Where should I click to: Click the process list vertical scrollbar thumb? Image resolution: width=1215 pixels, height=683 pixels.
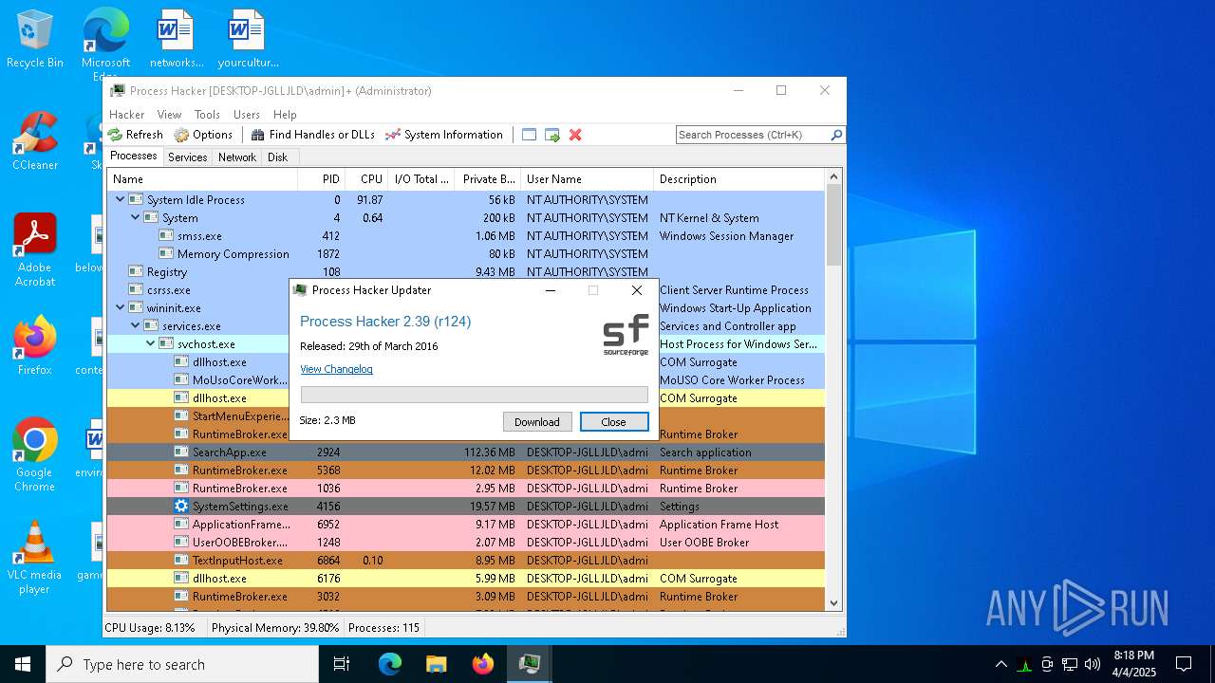[833, 224]
